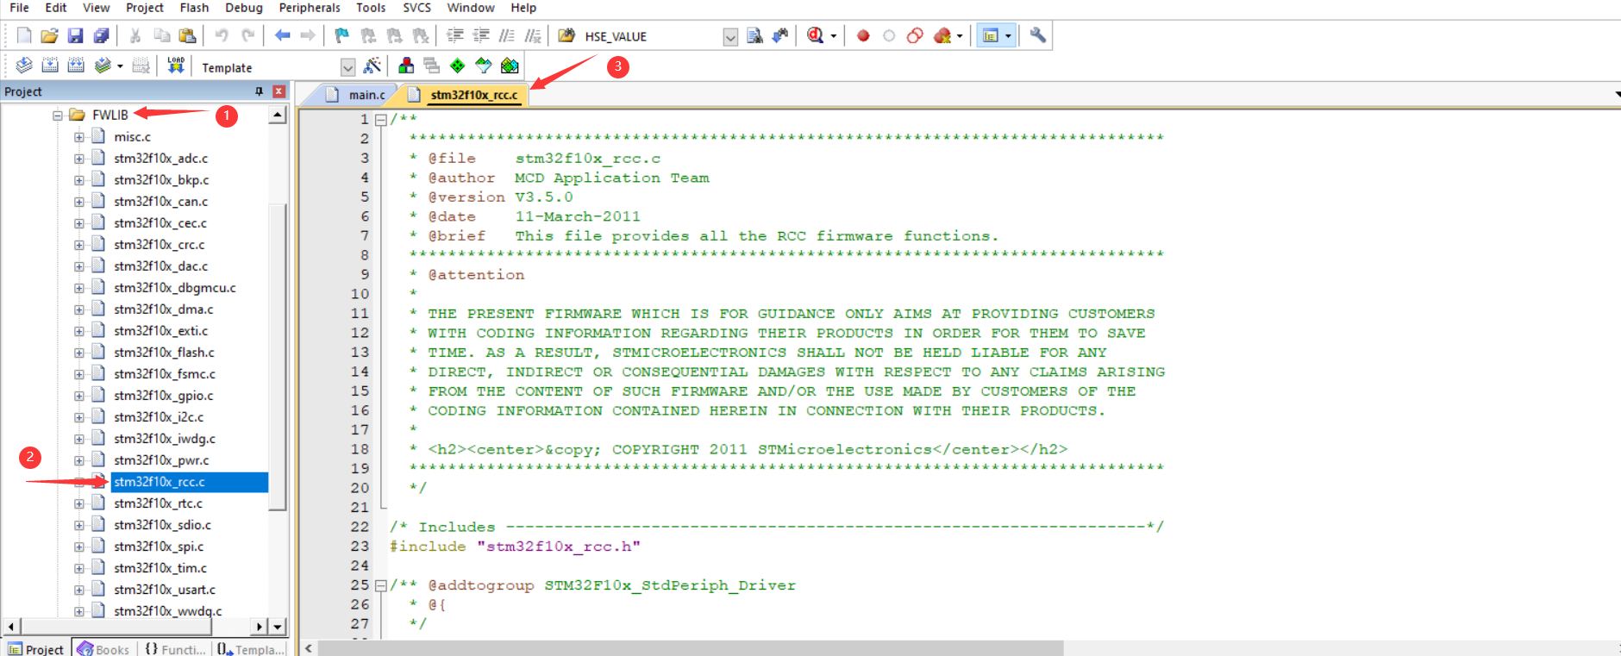The image size is (1621, 656).
Task: Translate the current file with the first build toolbar icon
Action: click(24, 66)
